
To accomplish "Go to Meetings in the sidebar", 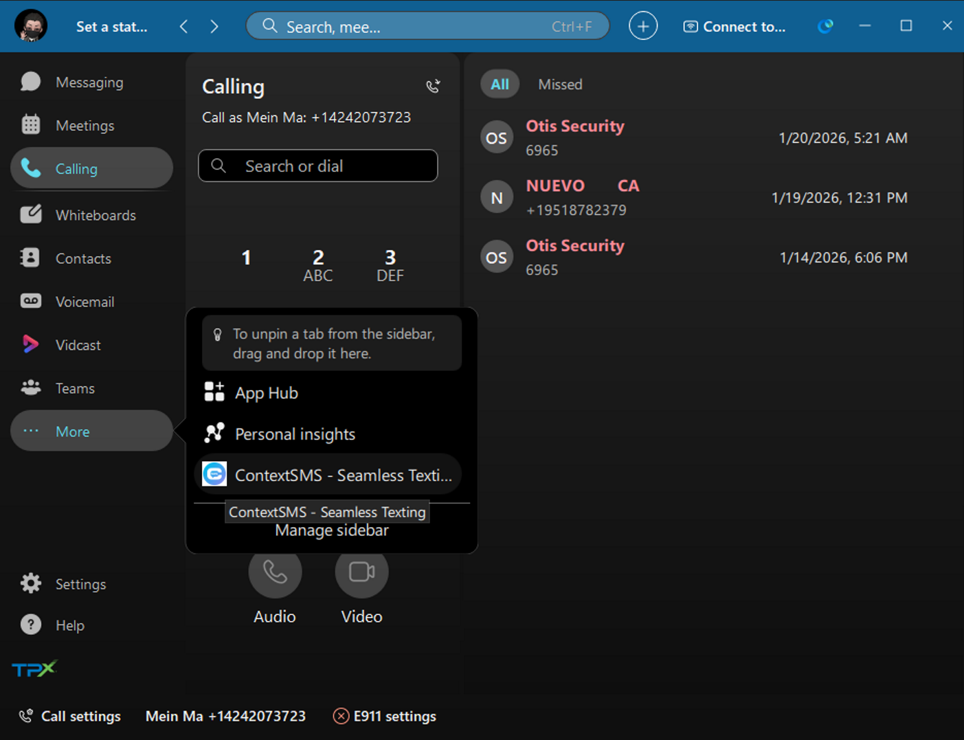I will click(91, 126).
